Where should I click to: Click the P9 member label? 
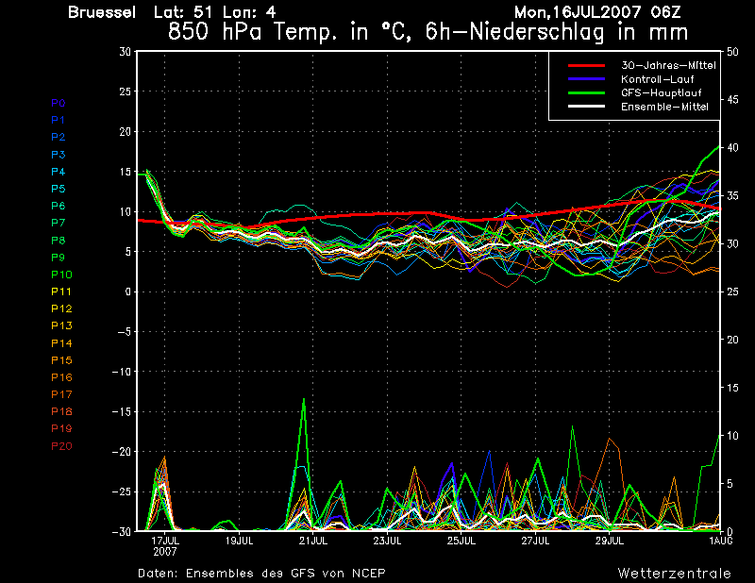59,258
